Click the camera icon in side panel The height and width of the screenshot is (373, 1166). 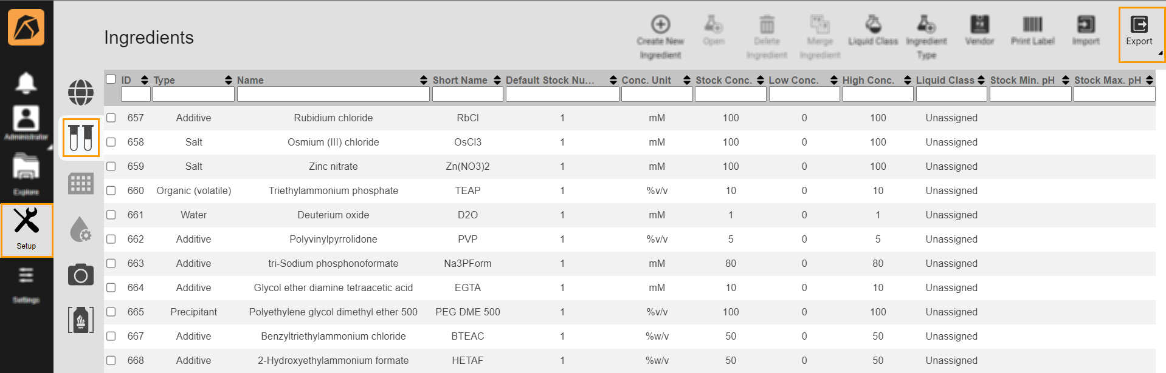(x=81, y=275)
